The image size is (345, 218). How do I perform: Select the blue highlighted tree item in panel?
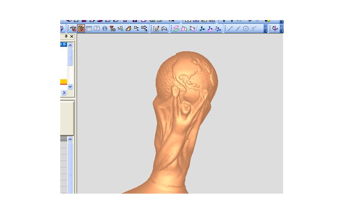[63, 44]
